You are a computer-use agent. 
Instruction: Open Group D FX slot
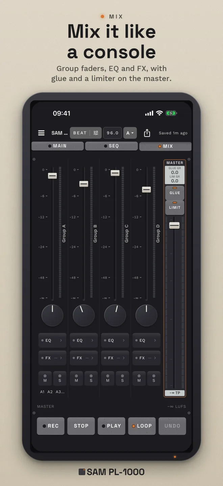(x=146, y=358)
